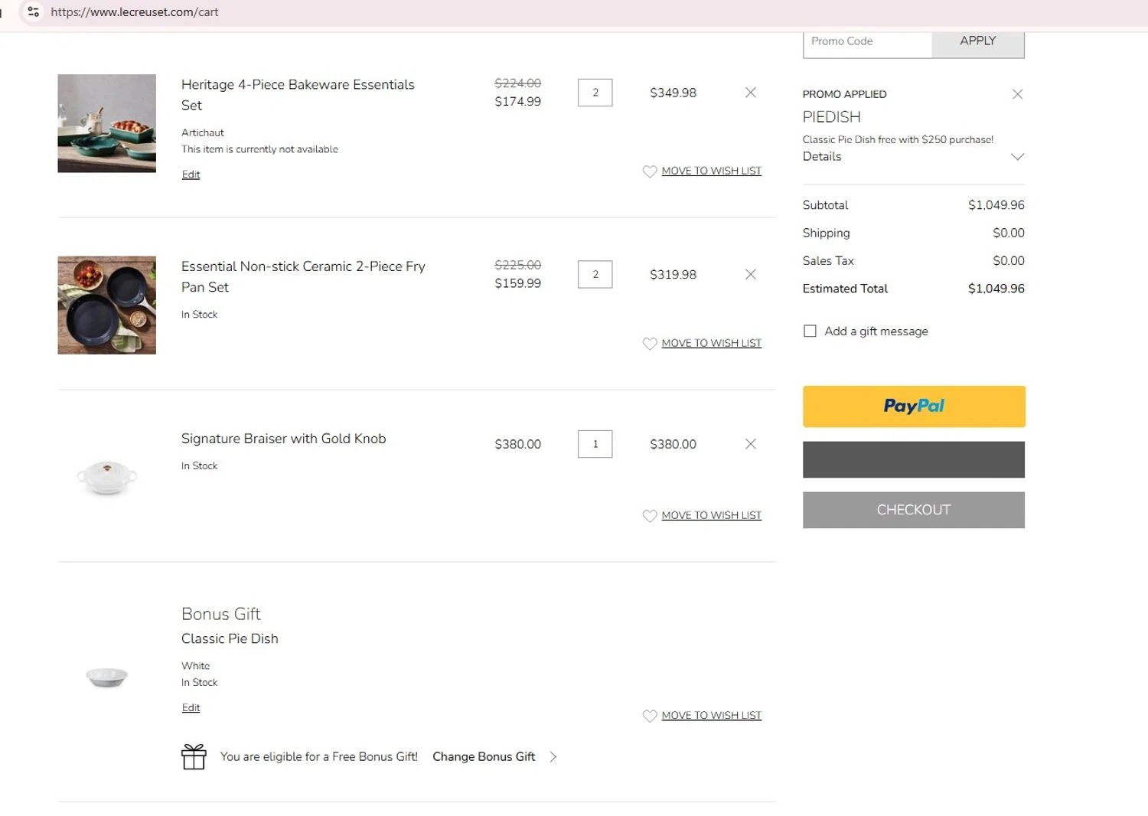The height and width of the screenshot is (816, 1148).
Task: Select quantity box for Signature Braiser
Action: tap(595, 444)
